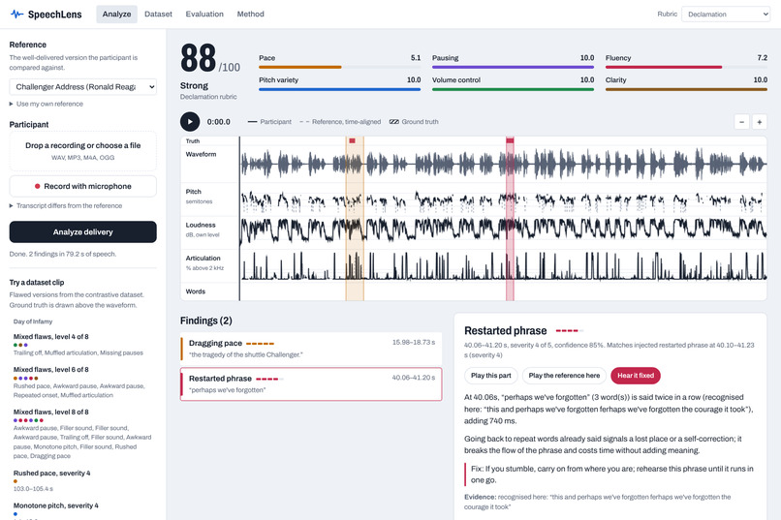This screenshot has width=781, height=520.
Task: Select dataset clip Mixed flaws, level 6 of 8
Action: (x=82, y=382)
